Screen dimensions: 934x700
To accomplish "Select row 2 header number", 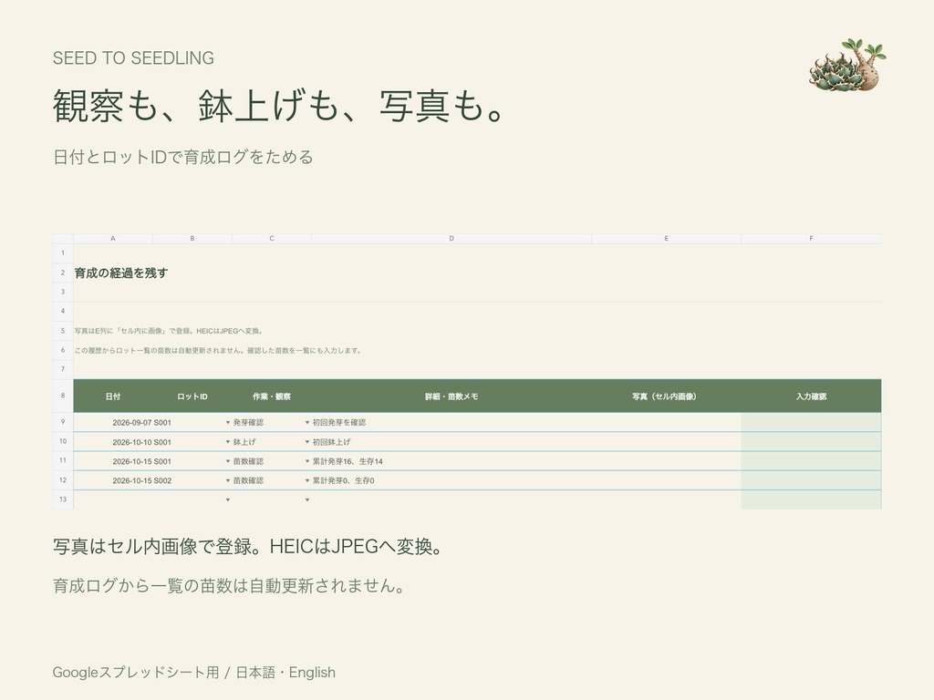I will 63,273.
